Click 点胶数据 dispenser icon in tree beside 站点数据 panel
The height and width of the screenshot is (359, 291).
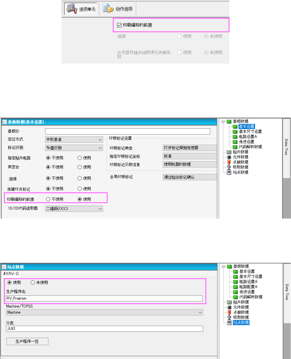pyautogui.click(x=229, y=312)
